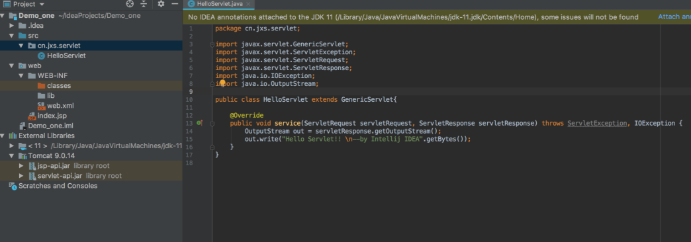Click the service method name
The width and height of the screenshot is (691, 242).
click(287, 124)
